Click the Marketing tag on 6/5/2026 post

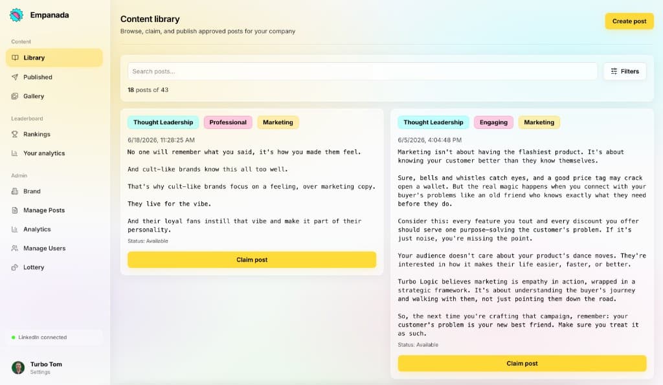click(539, 122)
